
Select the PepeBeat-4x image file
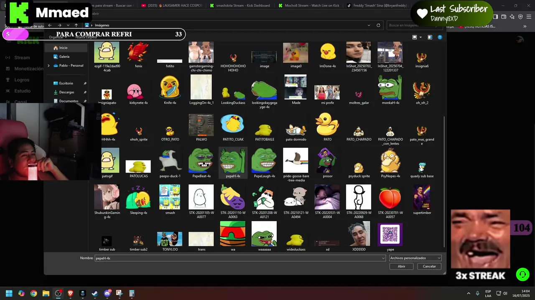201,163
